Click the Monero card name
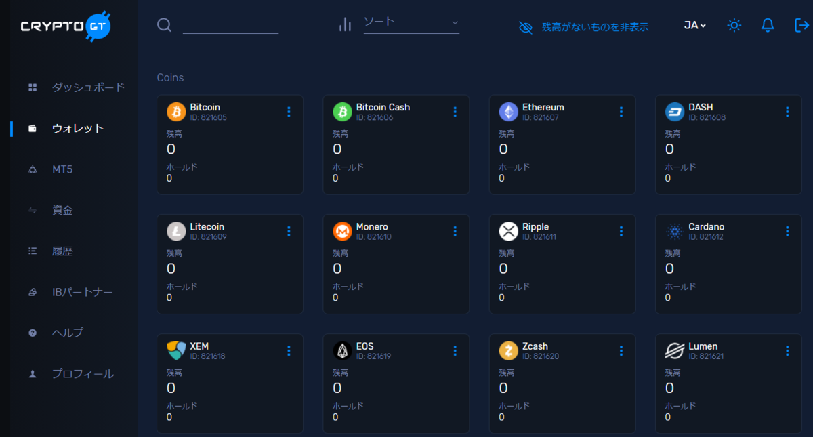 coord(372,227)
